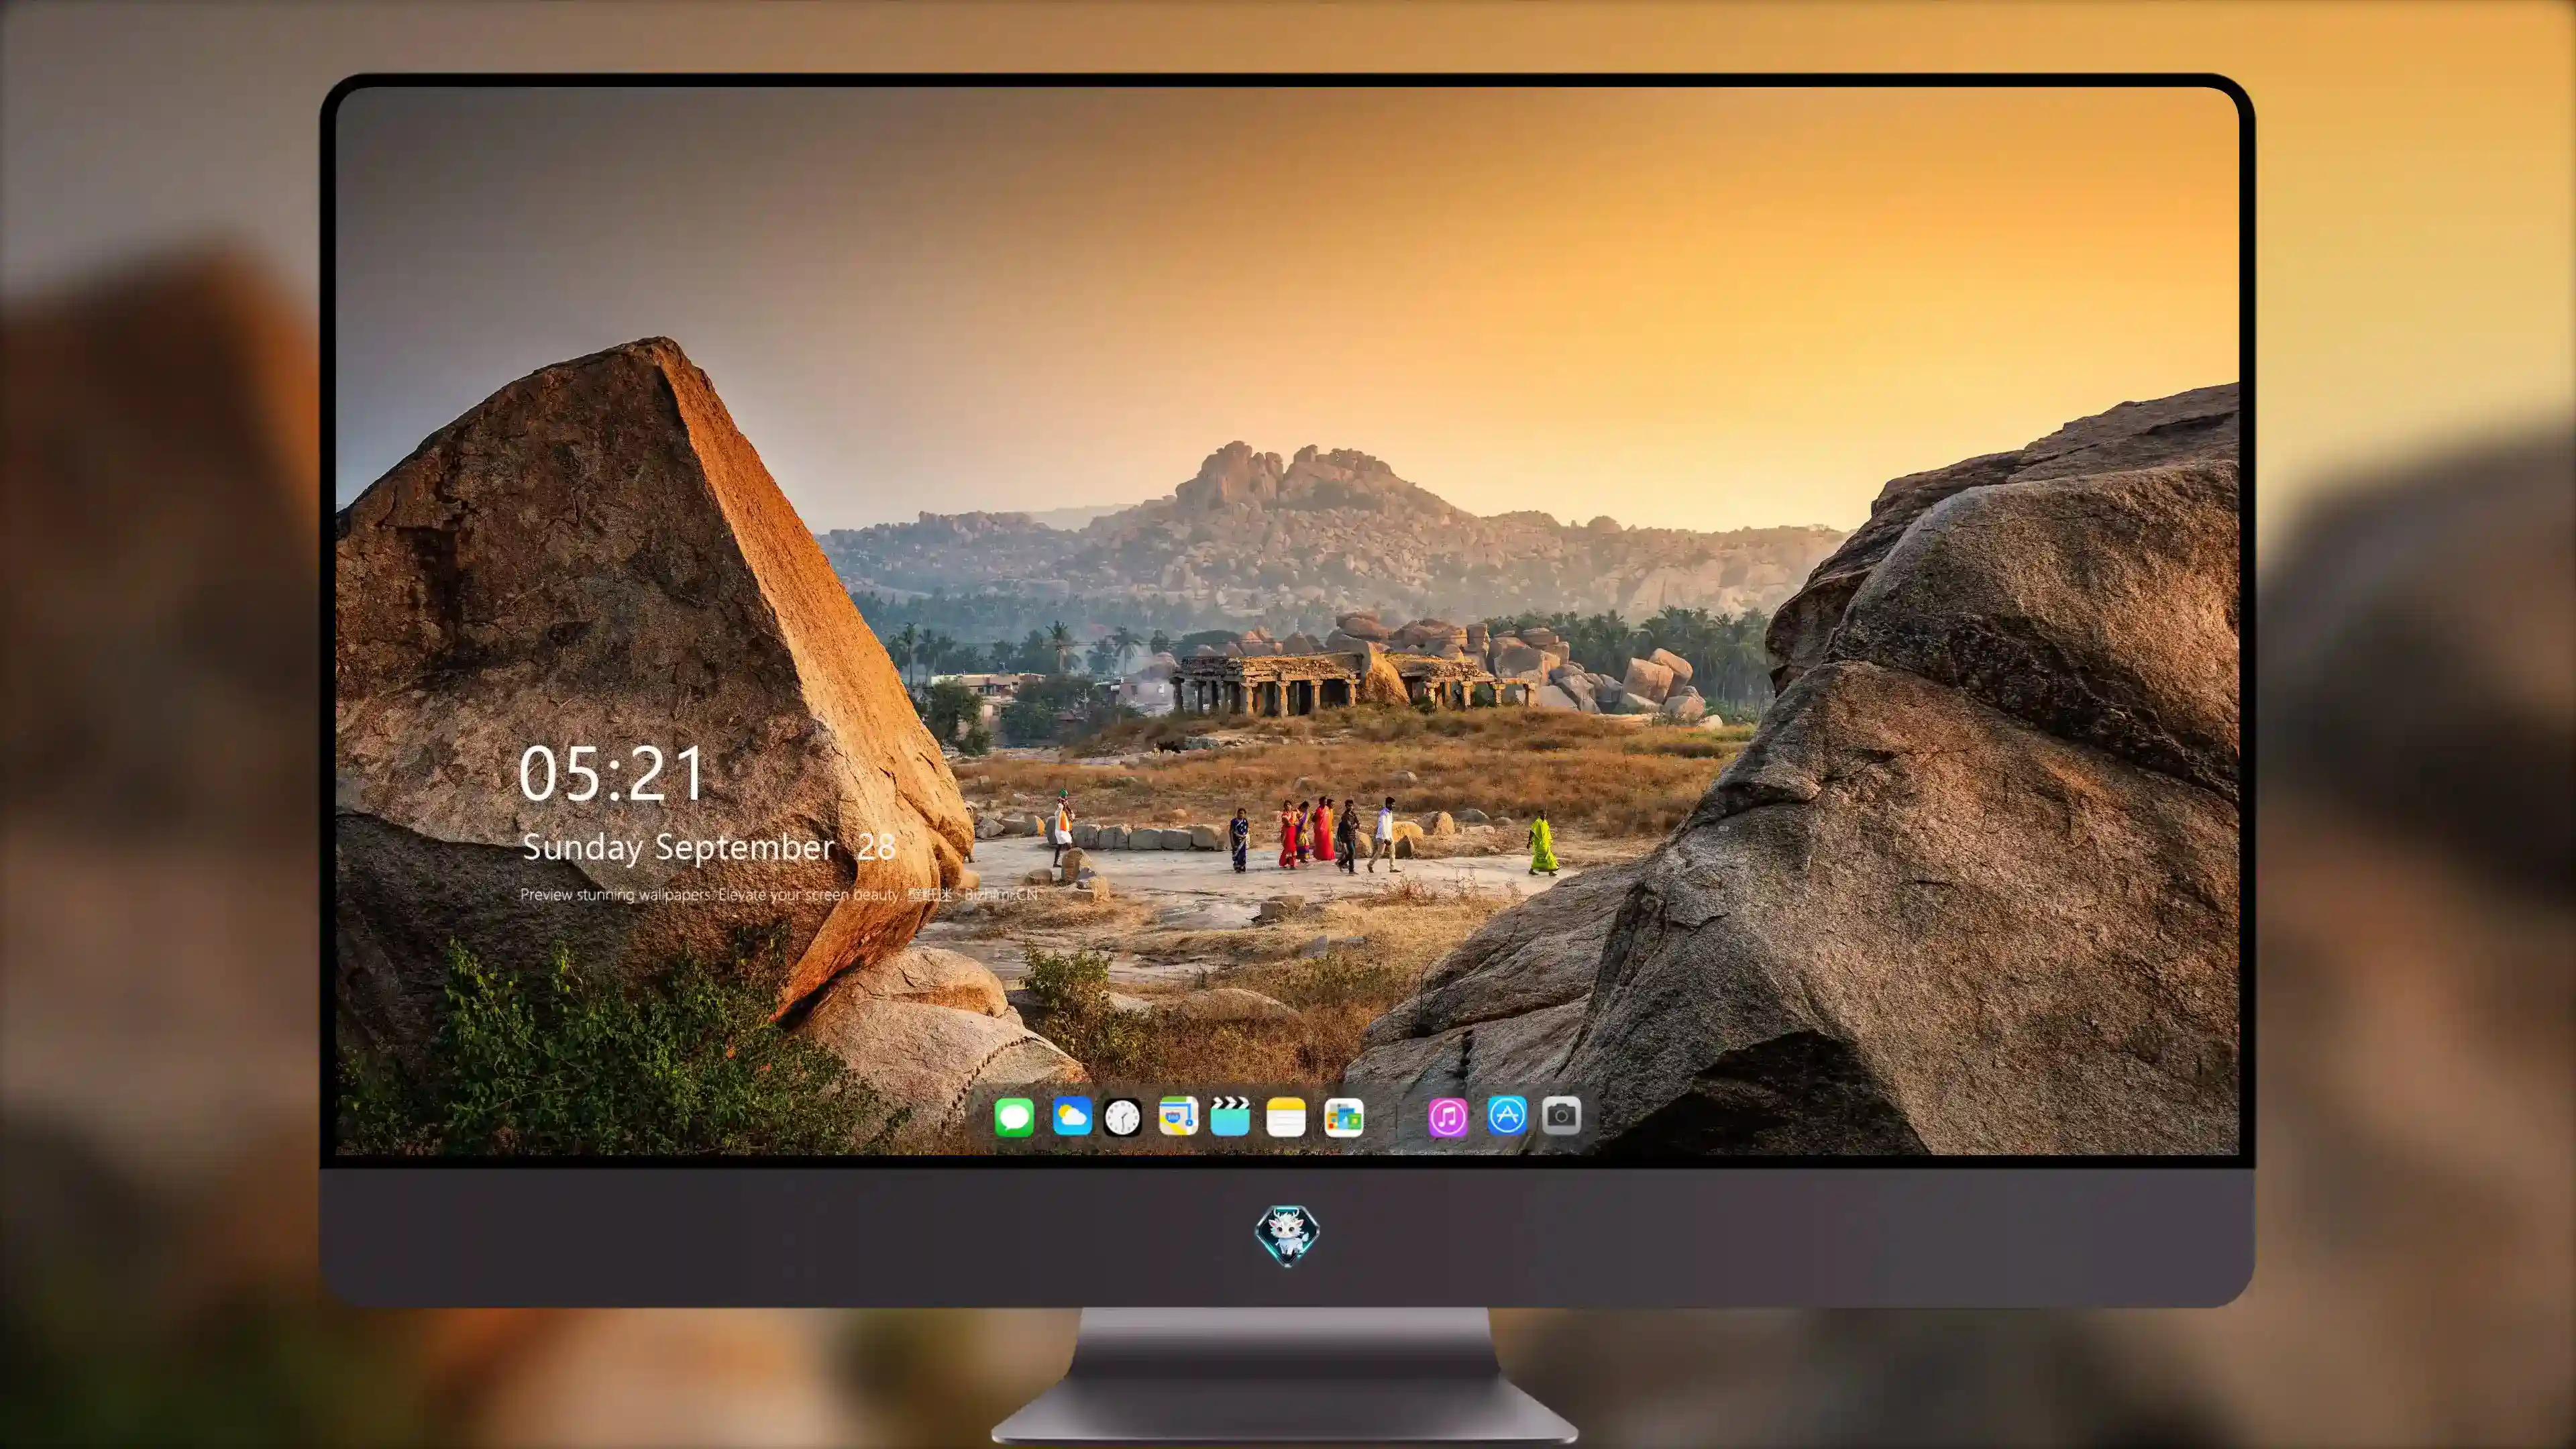Launch the Weather app from the dock
2576x1449 pixels.
1072,1116
